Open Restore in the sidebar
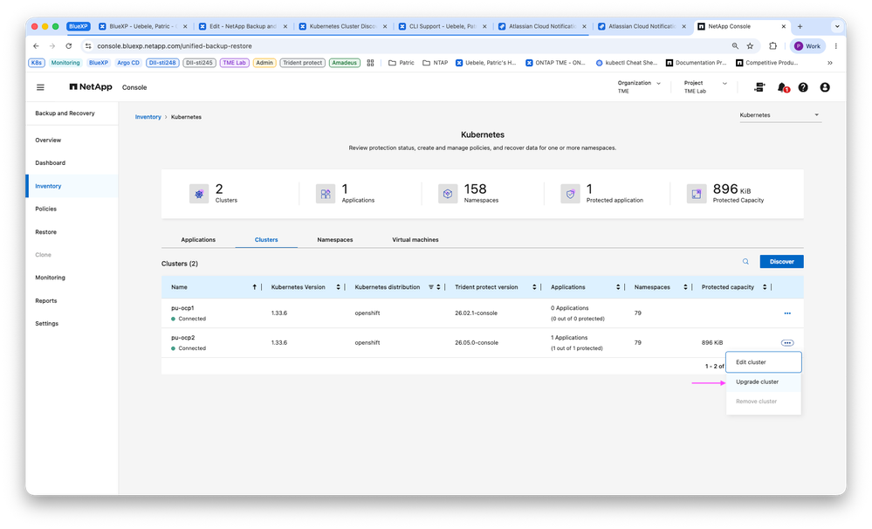The image size is (872, 529). [45, 232]
